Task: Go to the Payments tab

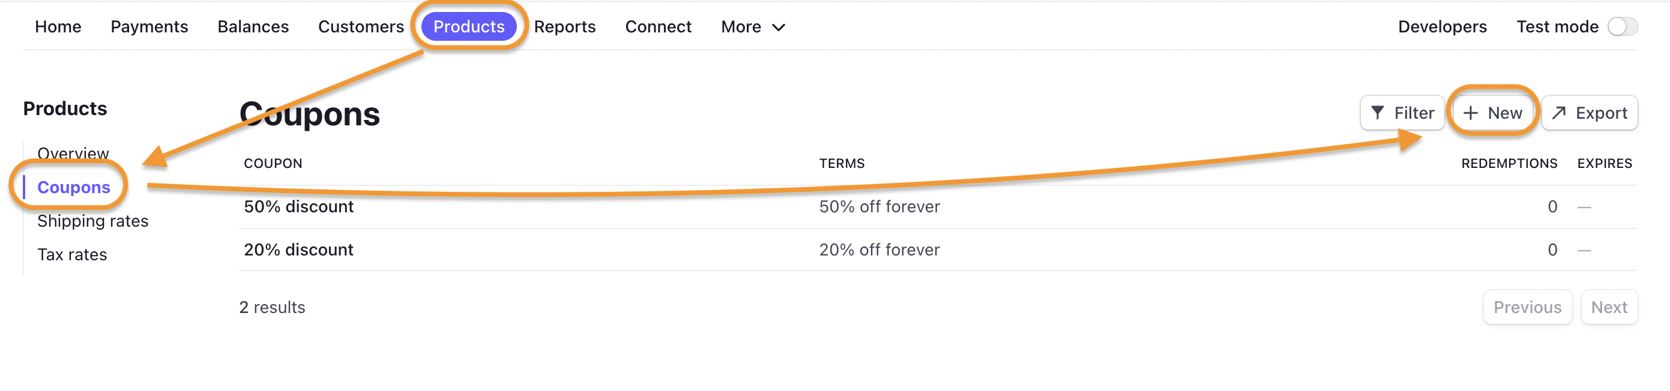Action: pyautogui.click(x=149, y=26)
